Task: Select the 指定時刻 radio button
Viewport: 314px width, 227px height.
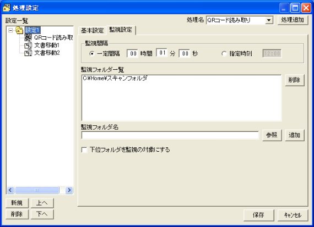Action: (224, 53)
